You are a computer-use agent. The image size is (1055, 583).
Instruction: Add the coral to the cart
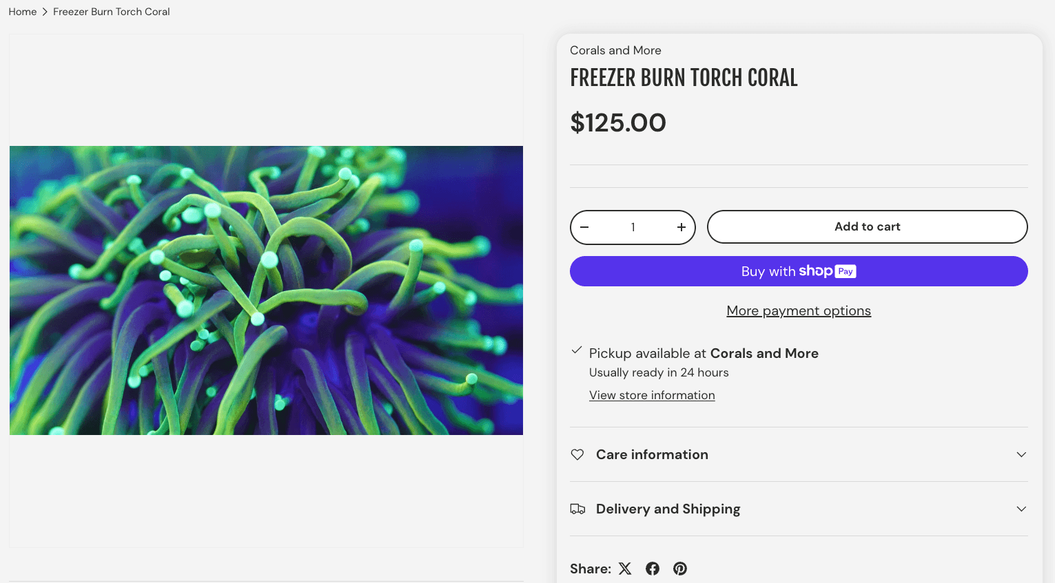867,226
